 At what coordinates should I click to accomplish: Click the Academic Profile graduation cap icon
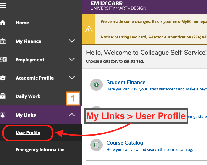point(3,78)
